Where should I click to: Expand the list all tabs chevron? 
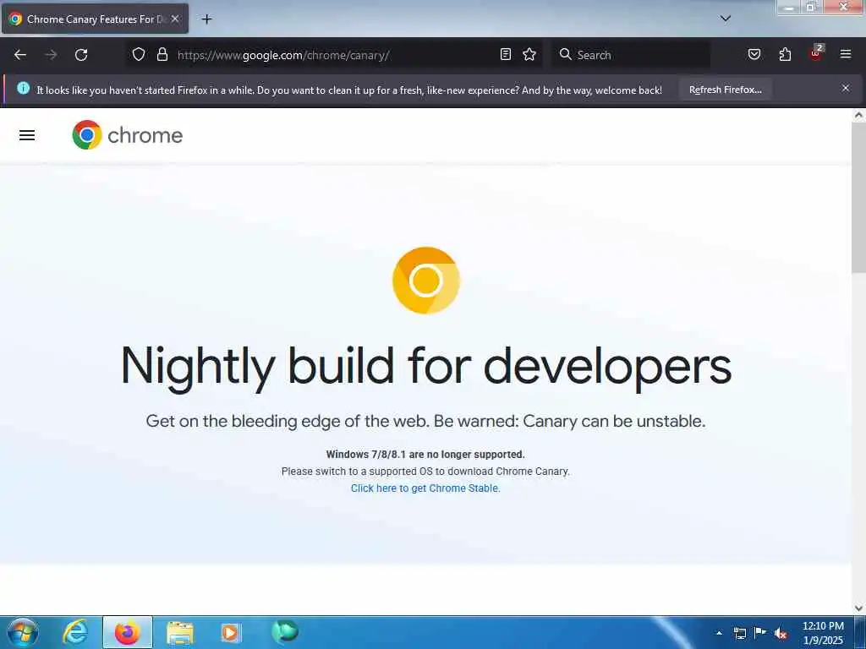tap(725, 19)
